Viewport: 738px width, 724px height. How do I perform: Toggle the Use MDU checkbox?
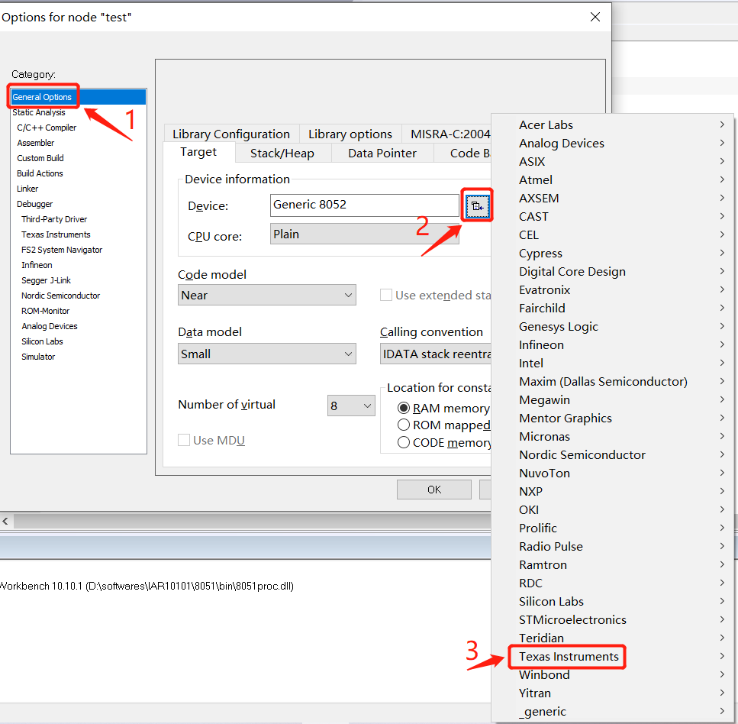(184, 440)
